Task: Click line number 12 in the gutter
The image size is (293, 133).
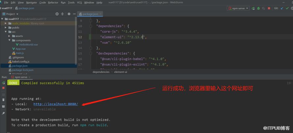Action: click(80, 37)
